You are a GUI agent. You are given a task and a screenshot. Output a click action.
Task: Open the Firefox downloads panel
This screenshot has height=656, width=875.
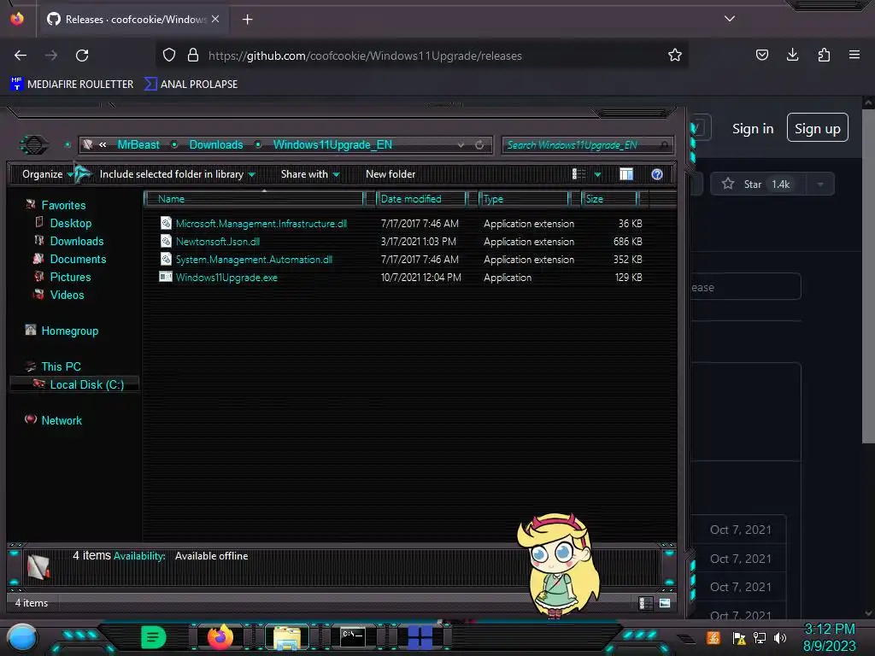792,55
